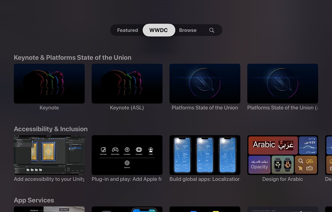
Task: Open the partially cut-off Platforms State of the Union thumbnail
Action: pos(282,84)
